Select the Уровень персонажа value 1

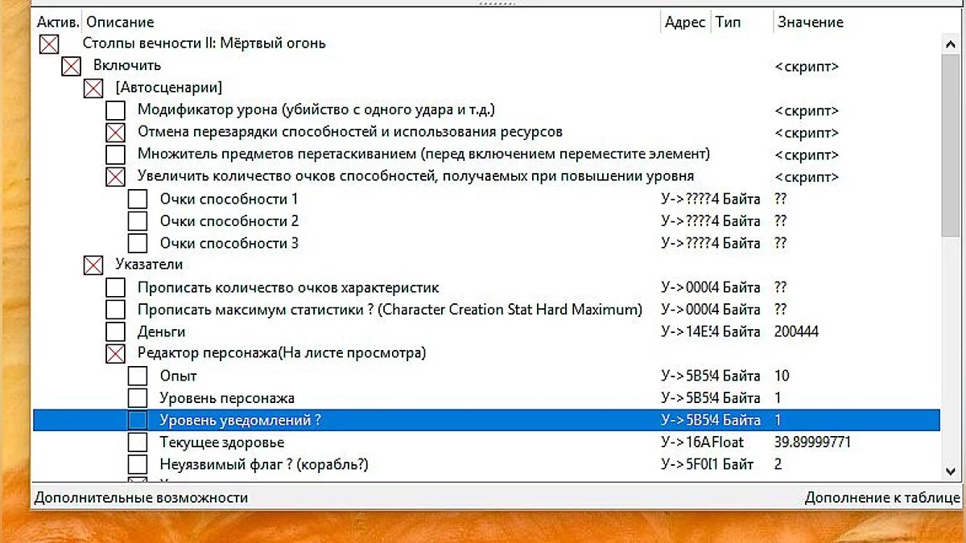click(x=778, y=397)
